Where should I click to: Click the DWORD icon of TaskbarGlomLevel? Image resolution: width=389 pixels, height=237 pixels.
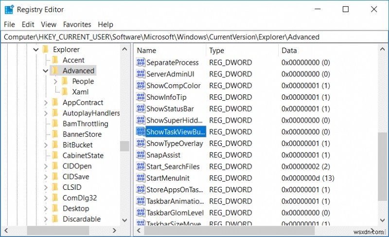tap(141, 213)
